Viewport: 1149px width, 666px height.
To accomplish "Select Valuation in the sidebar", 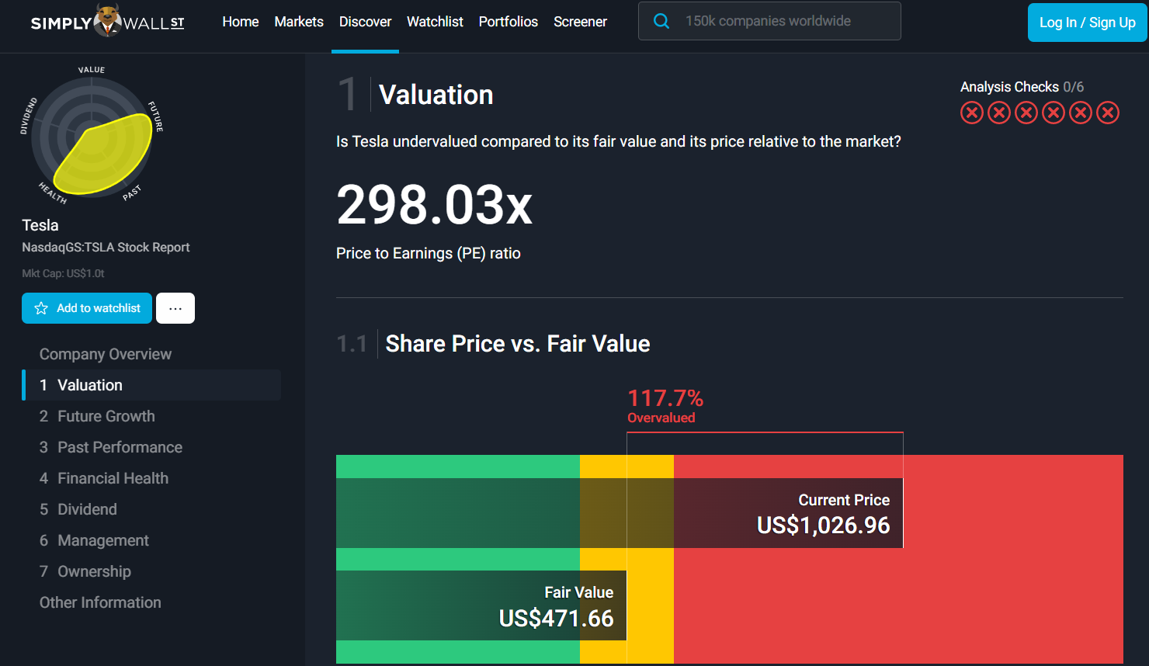I will coord(151,385).
